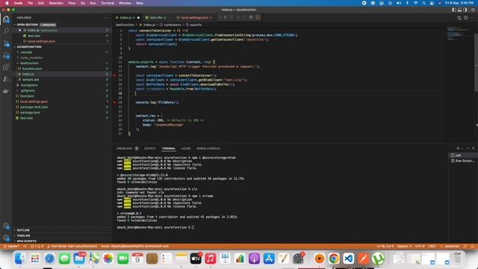Click restart button in debug toolbar

(x=251, y=17)
